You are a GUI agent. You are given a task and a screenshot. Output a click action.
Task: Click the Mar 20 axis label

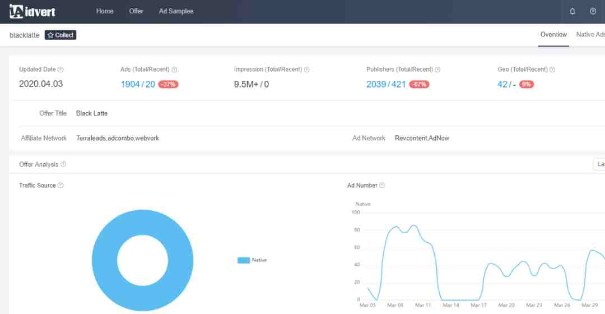coord(506,305)
